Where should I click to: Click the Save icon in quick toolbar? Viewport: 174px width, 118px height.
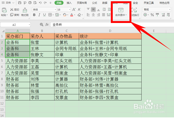coord(20,3)
